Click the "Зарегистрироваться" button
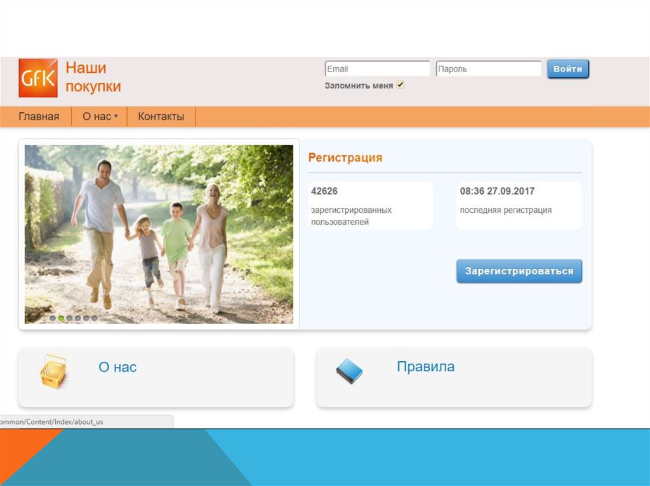Screen dimensions: 650x486 tap(519, 271)
